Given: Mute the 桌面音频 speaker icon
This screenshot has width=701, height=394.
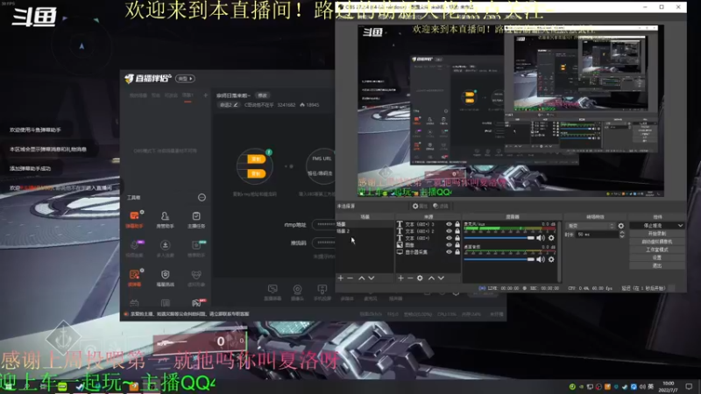Looking at the screenshot, I should (x=541, y=259).
